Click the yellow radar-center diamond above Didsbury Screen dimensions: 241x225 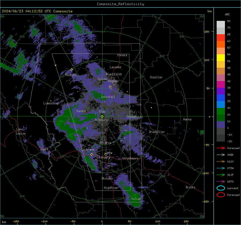point(102,116)
